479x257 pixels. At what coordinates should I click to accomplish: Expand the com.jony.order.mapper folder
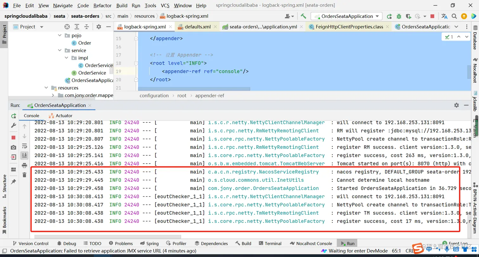(53, 95)
